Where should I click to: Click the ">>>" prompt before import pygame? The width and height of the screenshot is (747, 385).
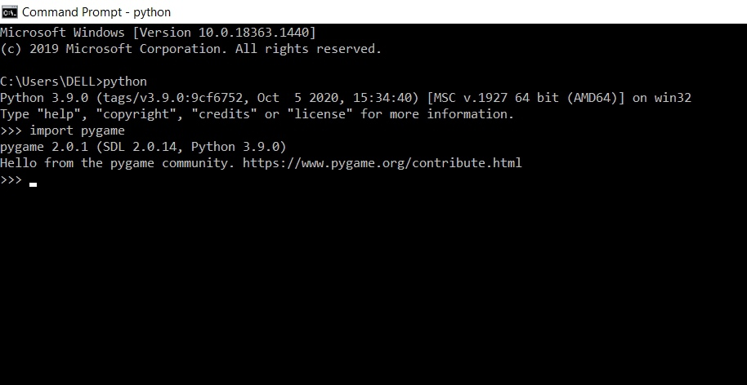[x=11, y=131]
